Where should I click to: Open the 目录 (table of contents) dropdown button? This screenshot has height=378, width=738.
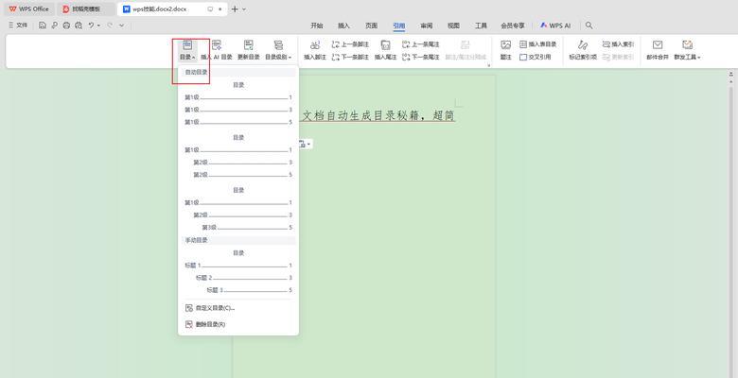(186, 51)
